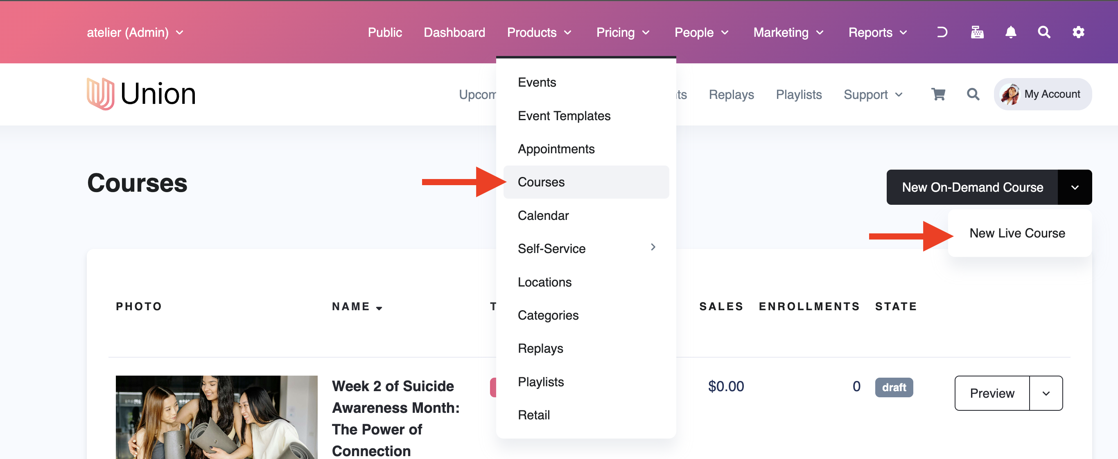1118x459 pixels.
Task: Open the Week 2 Suicide Awareness course title
Action: point(395,418)
